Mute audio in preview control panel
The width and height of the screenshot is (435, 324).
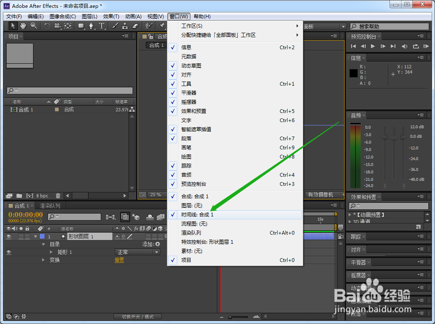point(404,46)
